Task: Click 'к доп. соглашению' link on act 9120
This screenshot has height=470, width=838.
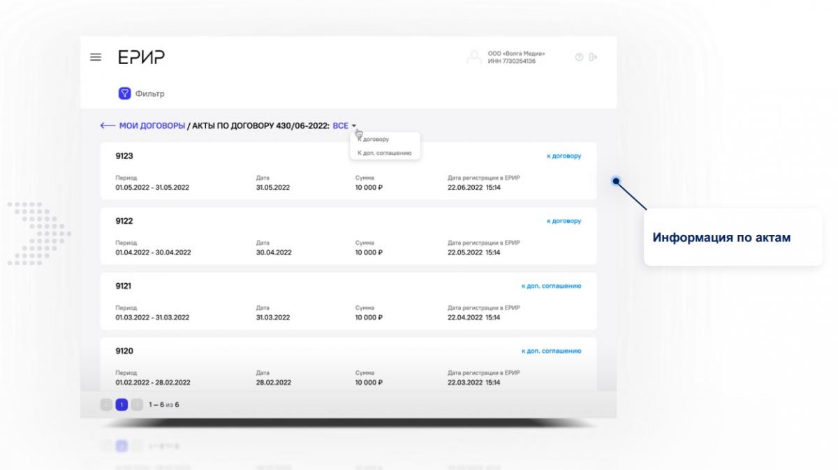Action: tap(551, 351)
